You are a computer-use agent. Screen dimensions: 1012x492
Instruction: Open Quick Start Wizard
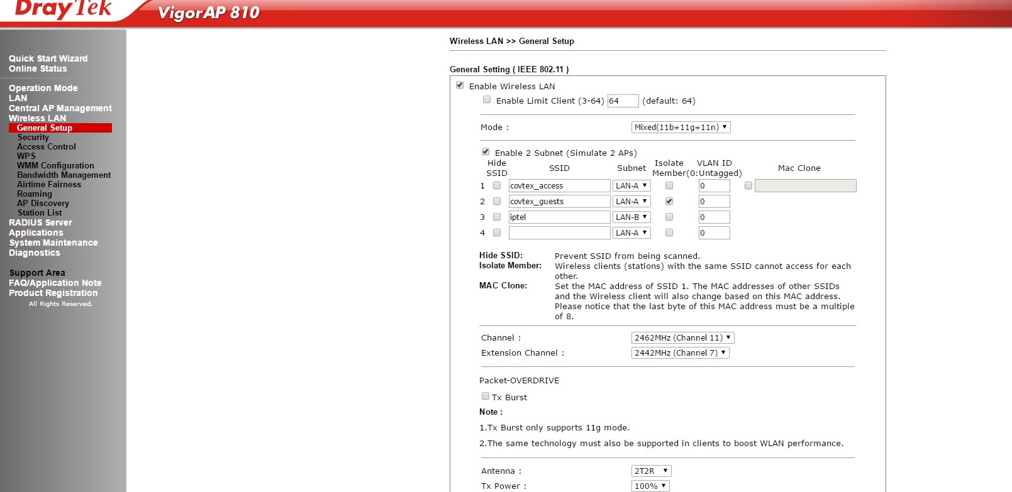pyautogui.click(x=48, y=58)
